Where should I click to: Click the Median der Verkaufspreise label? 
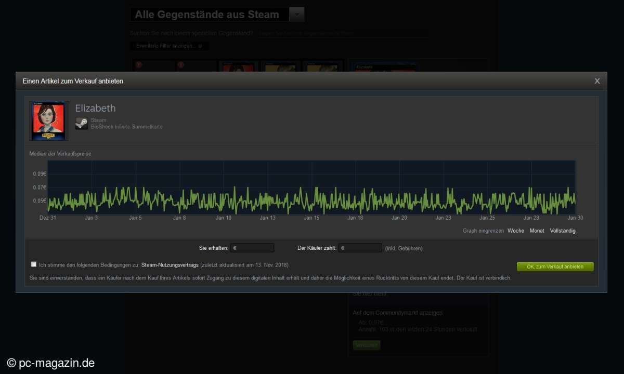tap(60, 154)
